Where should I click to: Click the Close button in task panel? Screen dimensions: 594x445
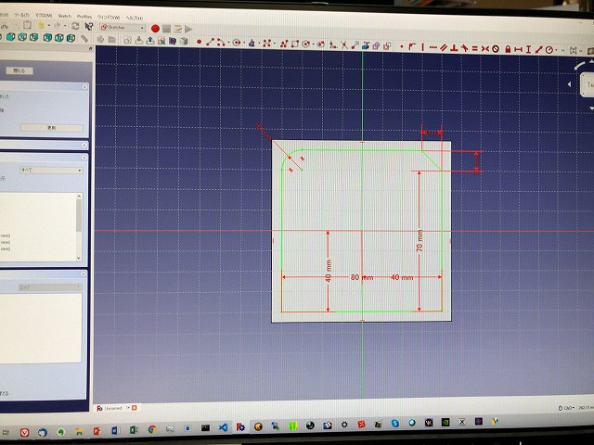20,70
